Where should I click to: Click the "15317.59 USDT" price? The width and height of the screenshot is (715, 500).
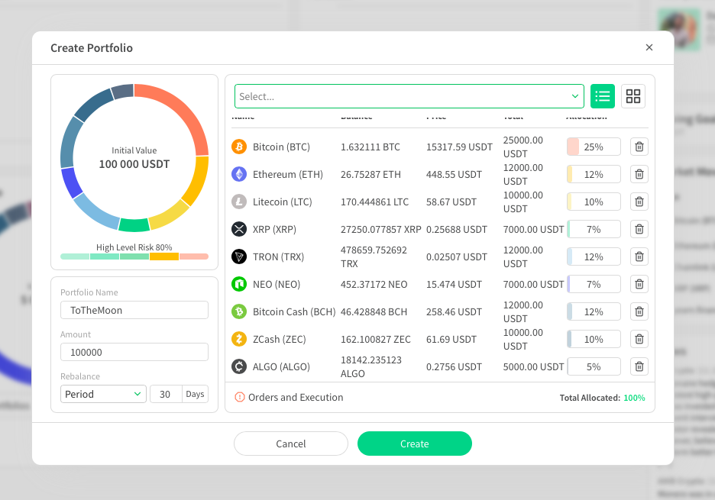(459, 147)
